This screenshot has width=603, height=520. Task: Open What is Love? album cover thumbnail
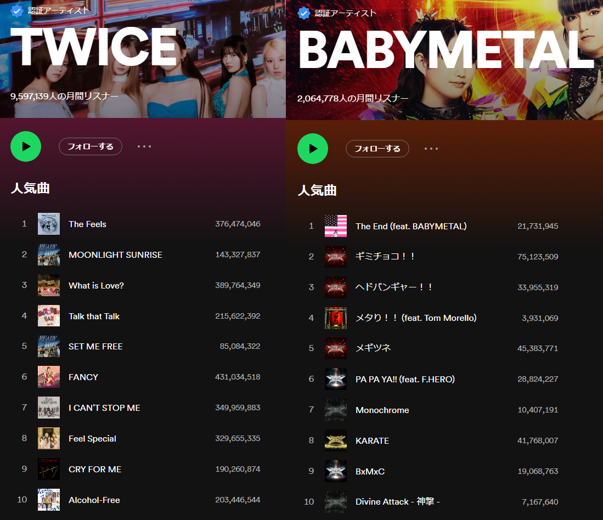49,285
